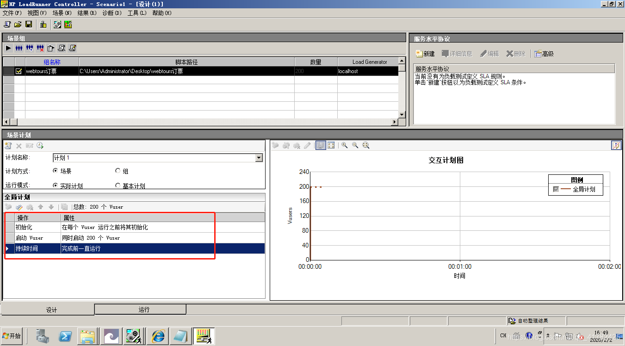Click the group table vertical scrollbar down arrow

(x=402, y=115)
